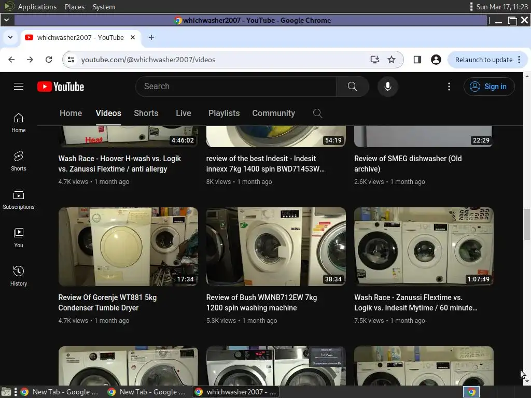
Task: Open the Playlists tab
Action: 224,113
